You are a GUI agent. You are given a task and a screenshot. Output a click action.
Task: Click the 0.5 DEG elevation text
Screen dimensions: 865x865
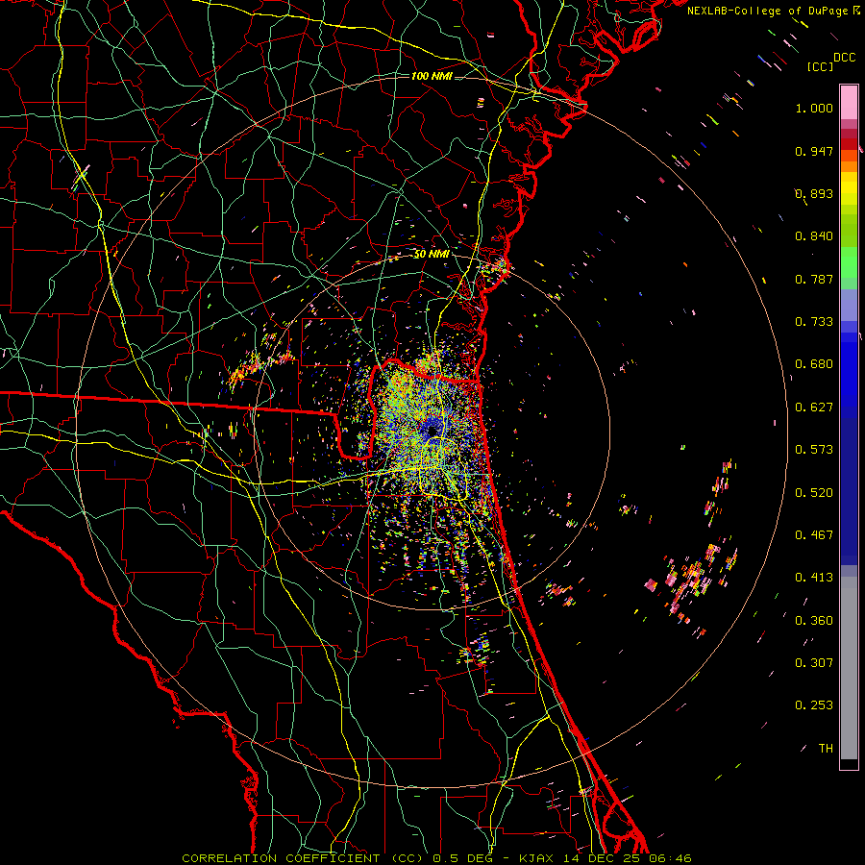click(x=462, y=858)
